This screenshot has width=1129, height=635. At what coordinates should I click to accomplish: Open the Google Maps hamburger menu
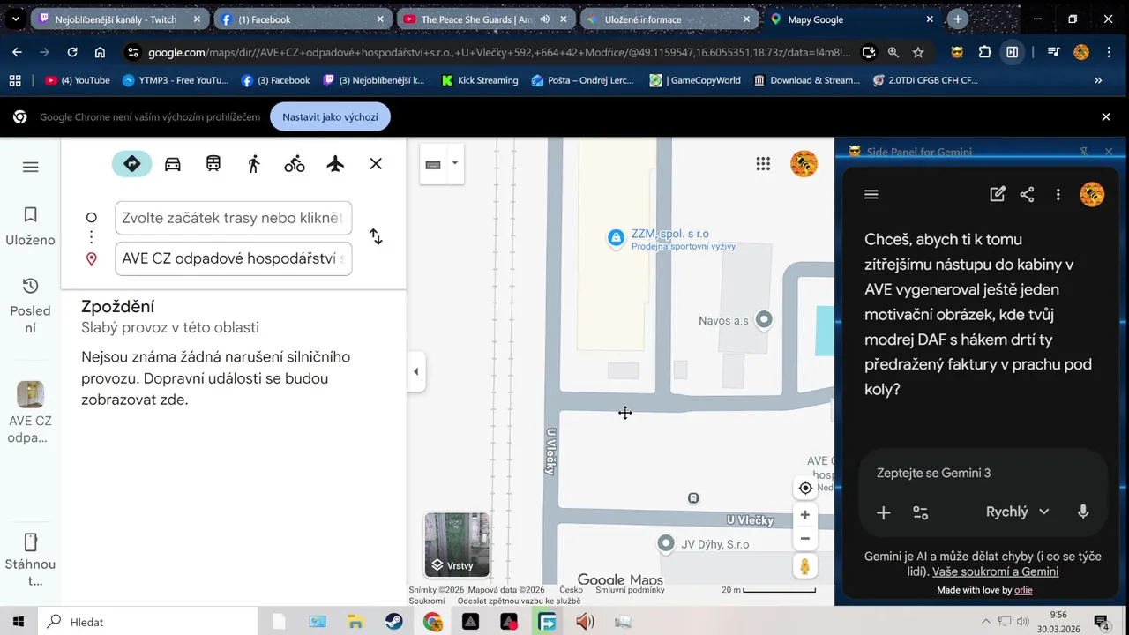point(31,167)
